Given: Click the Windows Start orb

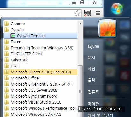Looking at the screenshot, I should [117, 9].
